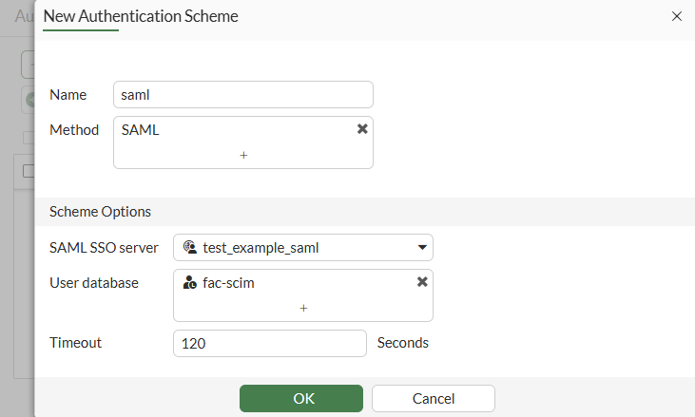Remove the SAML method entry
This screenshot has width=695, height=417.
pos(362,129)
